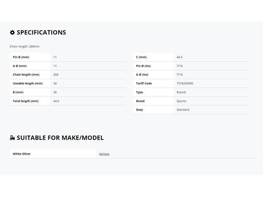The height and width of the screenshot is (197, 263).
Task: Click the Suitable For Make/Model heading
Action: point(60,138)
